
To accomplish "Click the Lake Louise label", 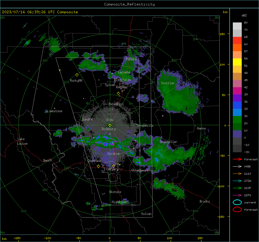I will (x=22, y=141).
